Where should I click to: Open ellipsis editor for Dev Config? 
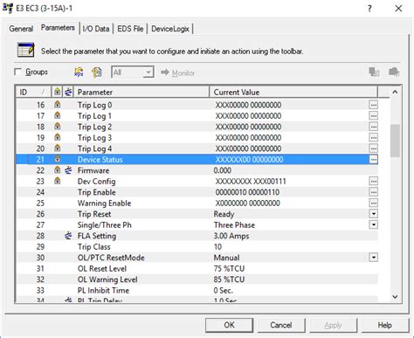click(374, 181)
